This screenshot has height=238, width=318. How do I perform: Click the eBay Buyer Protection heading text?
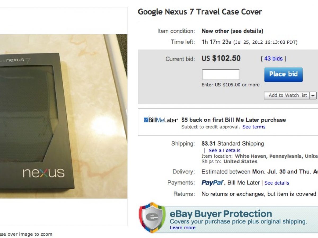pos(221,214)
